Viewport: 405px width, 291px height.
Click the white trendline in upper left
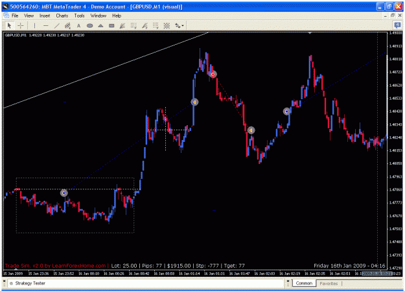click(106, 70)
